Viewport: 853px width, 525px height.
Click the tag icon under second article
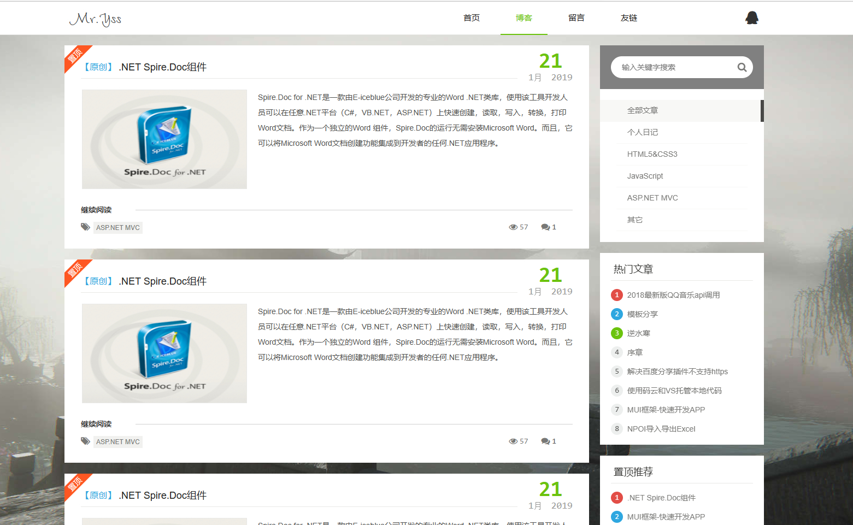(85, 441)
